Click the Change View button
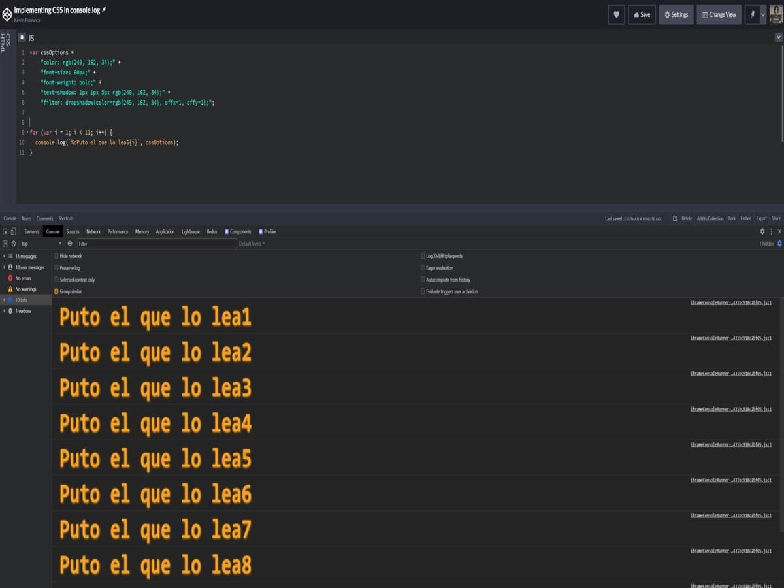Image resolution: width=784 pixels, height=588 pixels. pyautogui.click(x=719, y=14)
